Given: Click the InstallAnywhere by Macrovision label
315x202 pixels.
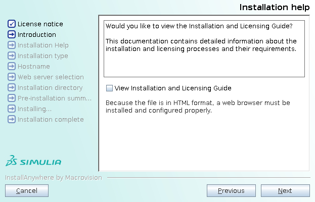Looking at the screenshot, I should coord(53,178).
